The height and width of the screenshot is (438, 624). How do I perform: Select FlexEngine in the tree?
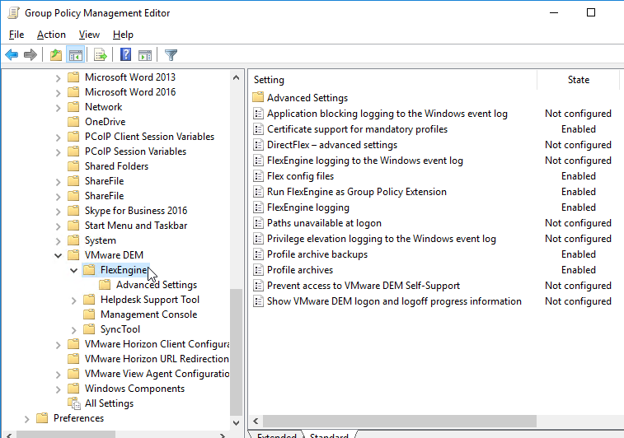(x=124, y=270)
